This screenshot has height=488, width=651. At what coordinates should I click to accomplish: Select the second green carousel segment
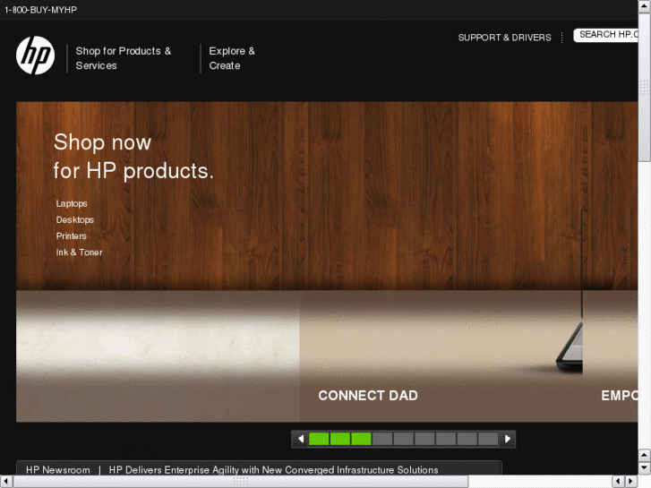340,439
